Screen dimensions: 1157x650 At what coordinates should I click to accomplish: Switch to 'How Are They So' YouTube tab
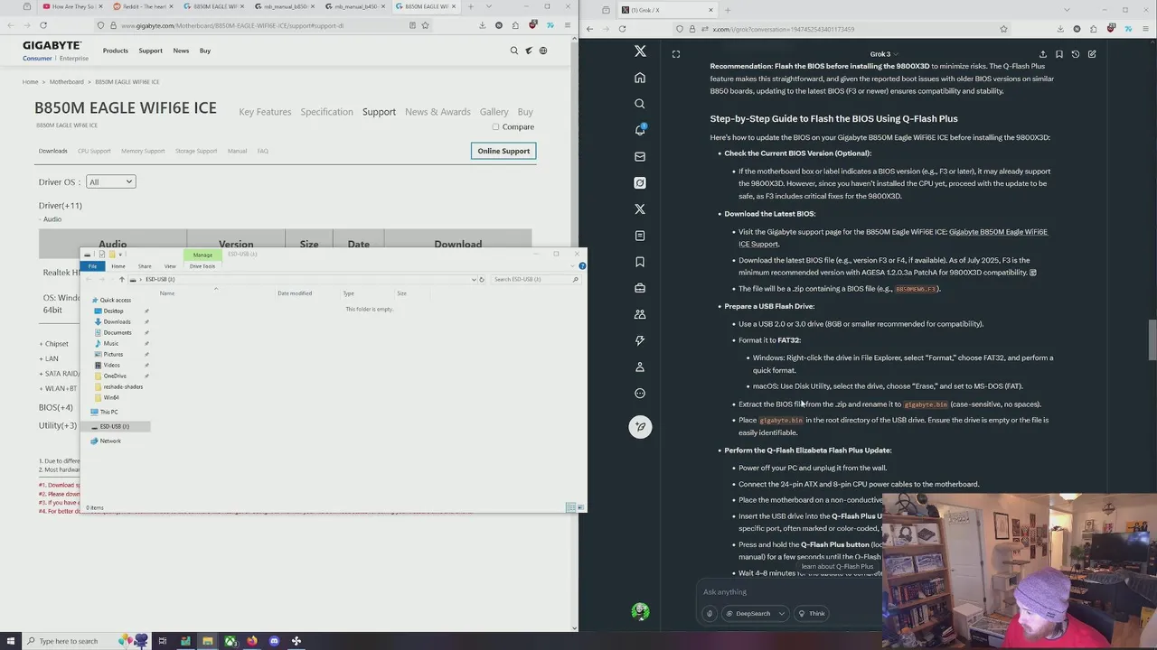coord(72,6)
